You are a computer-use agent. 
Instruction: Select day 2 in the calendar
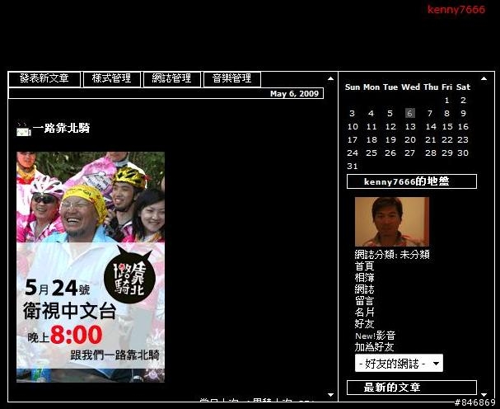pos(463,101)
